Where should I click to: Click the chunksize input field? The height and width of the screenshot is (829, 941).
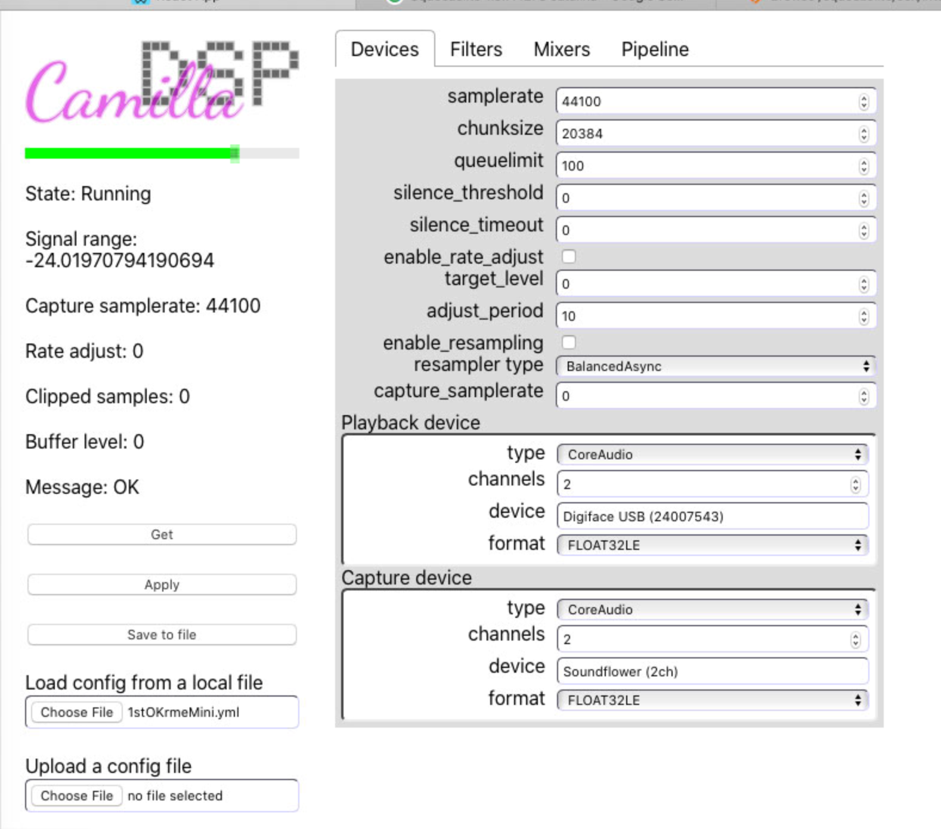[x=716, y=133]
